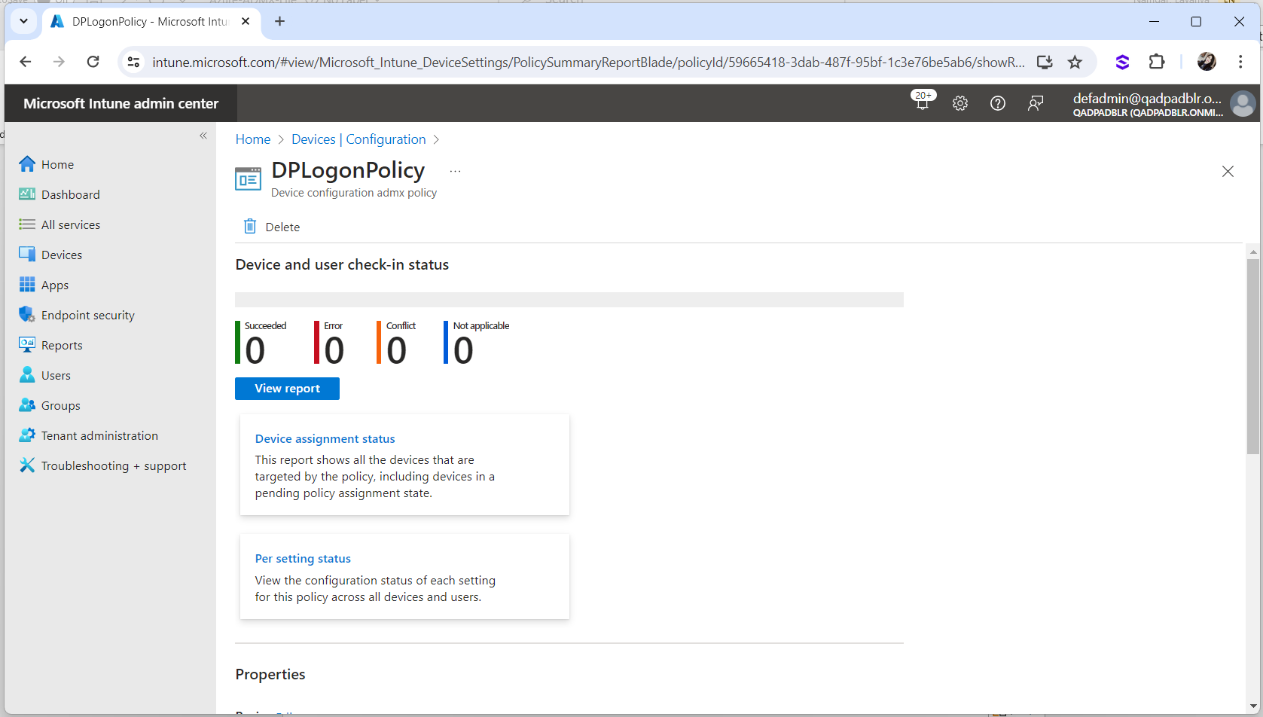This screenshot has width=1263, height=717.
Task: Open the DPLogonPolicy more options ellipsis
Action: pos(455,171)
